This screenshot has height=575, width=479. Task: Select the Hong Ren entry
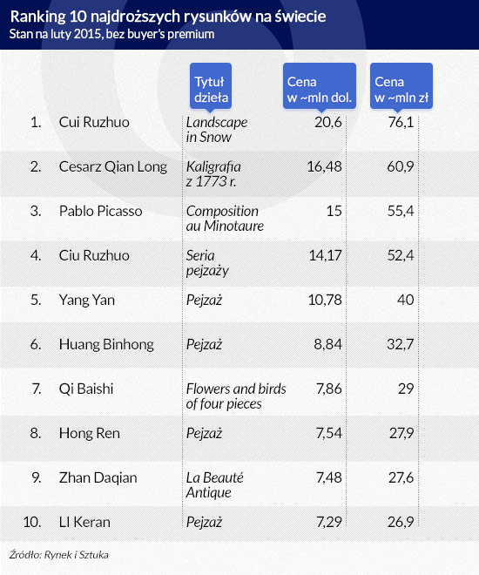tap(90, 434)
